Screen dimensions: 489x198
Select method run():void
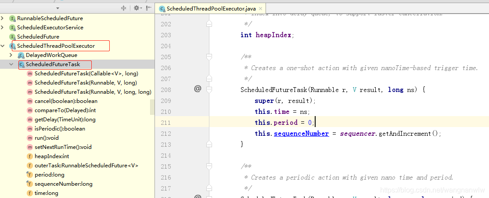coord(47,138)
